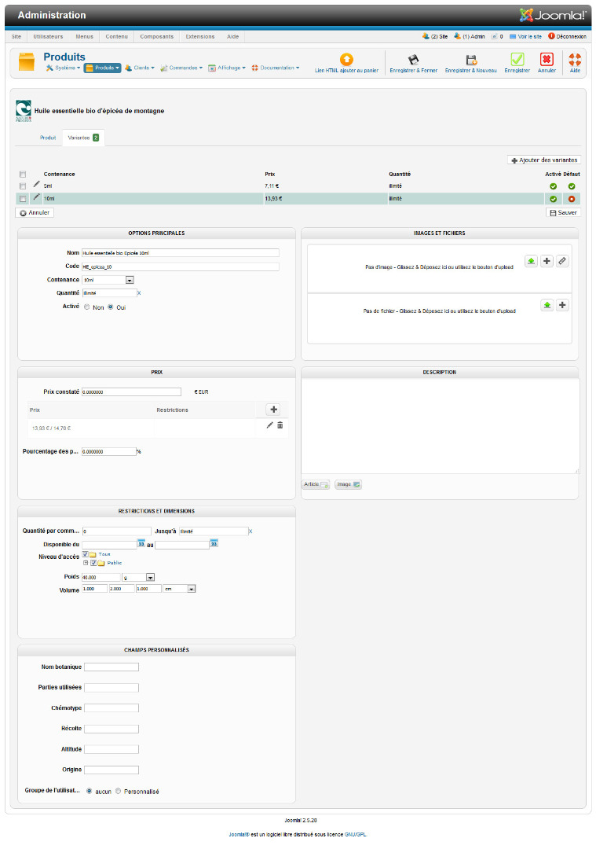Open the Composants menu
596x849 pixels.
click(x=157, y=36)
